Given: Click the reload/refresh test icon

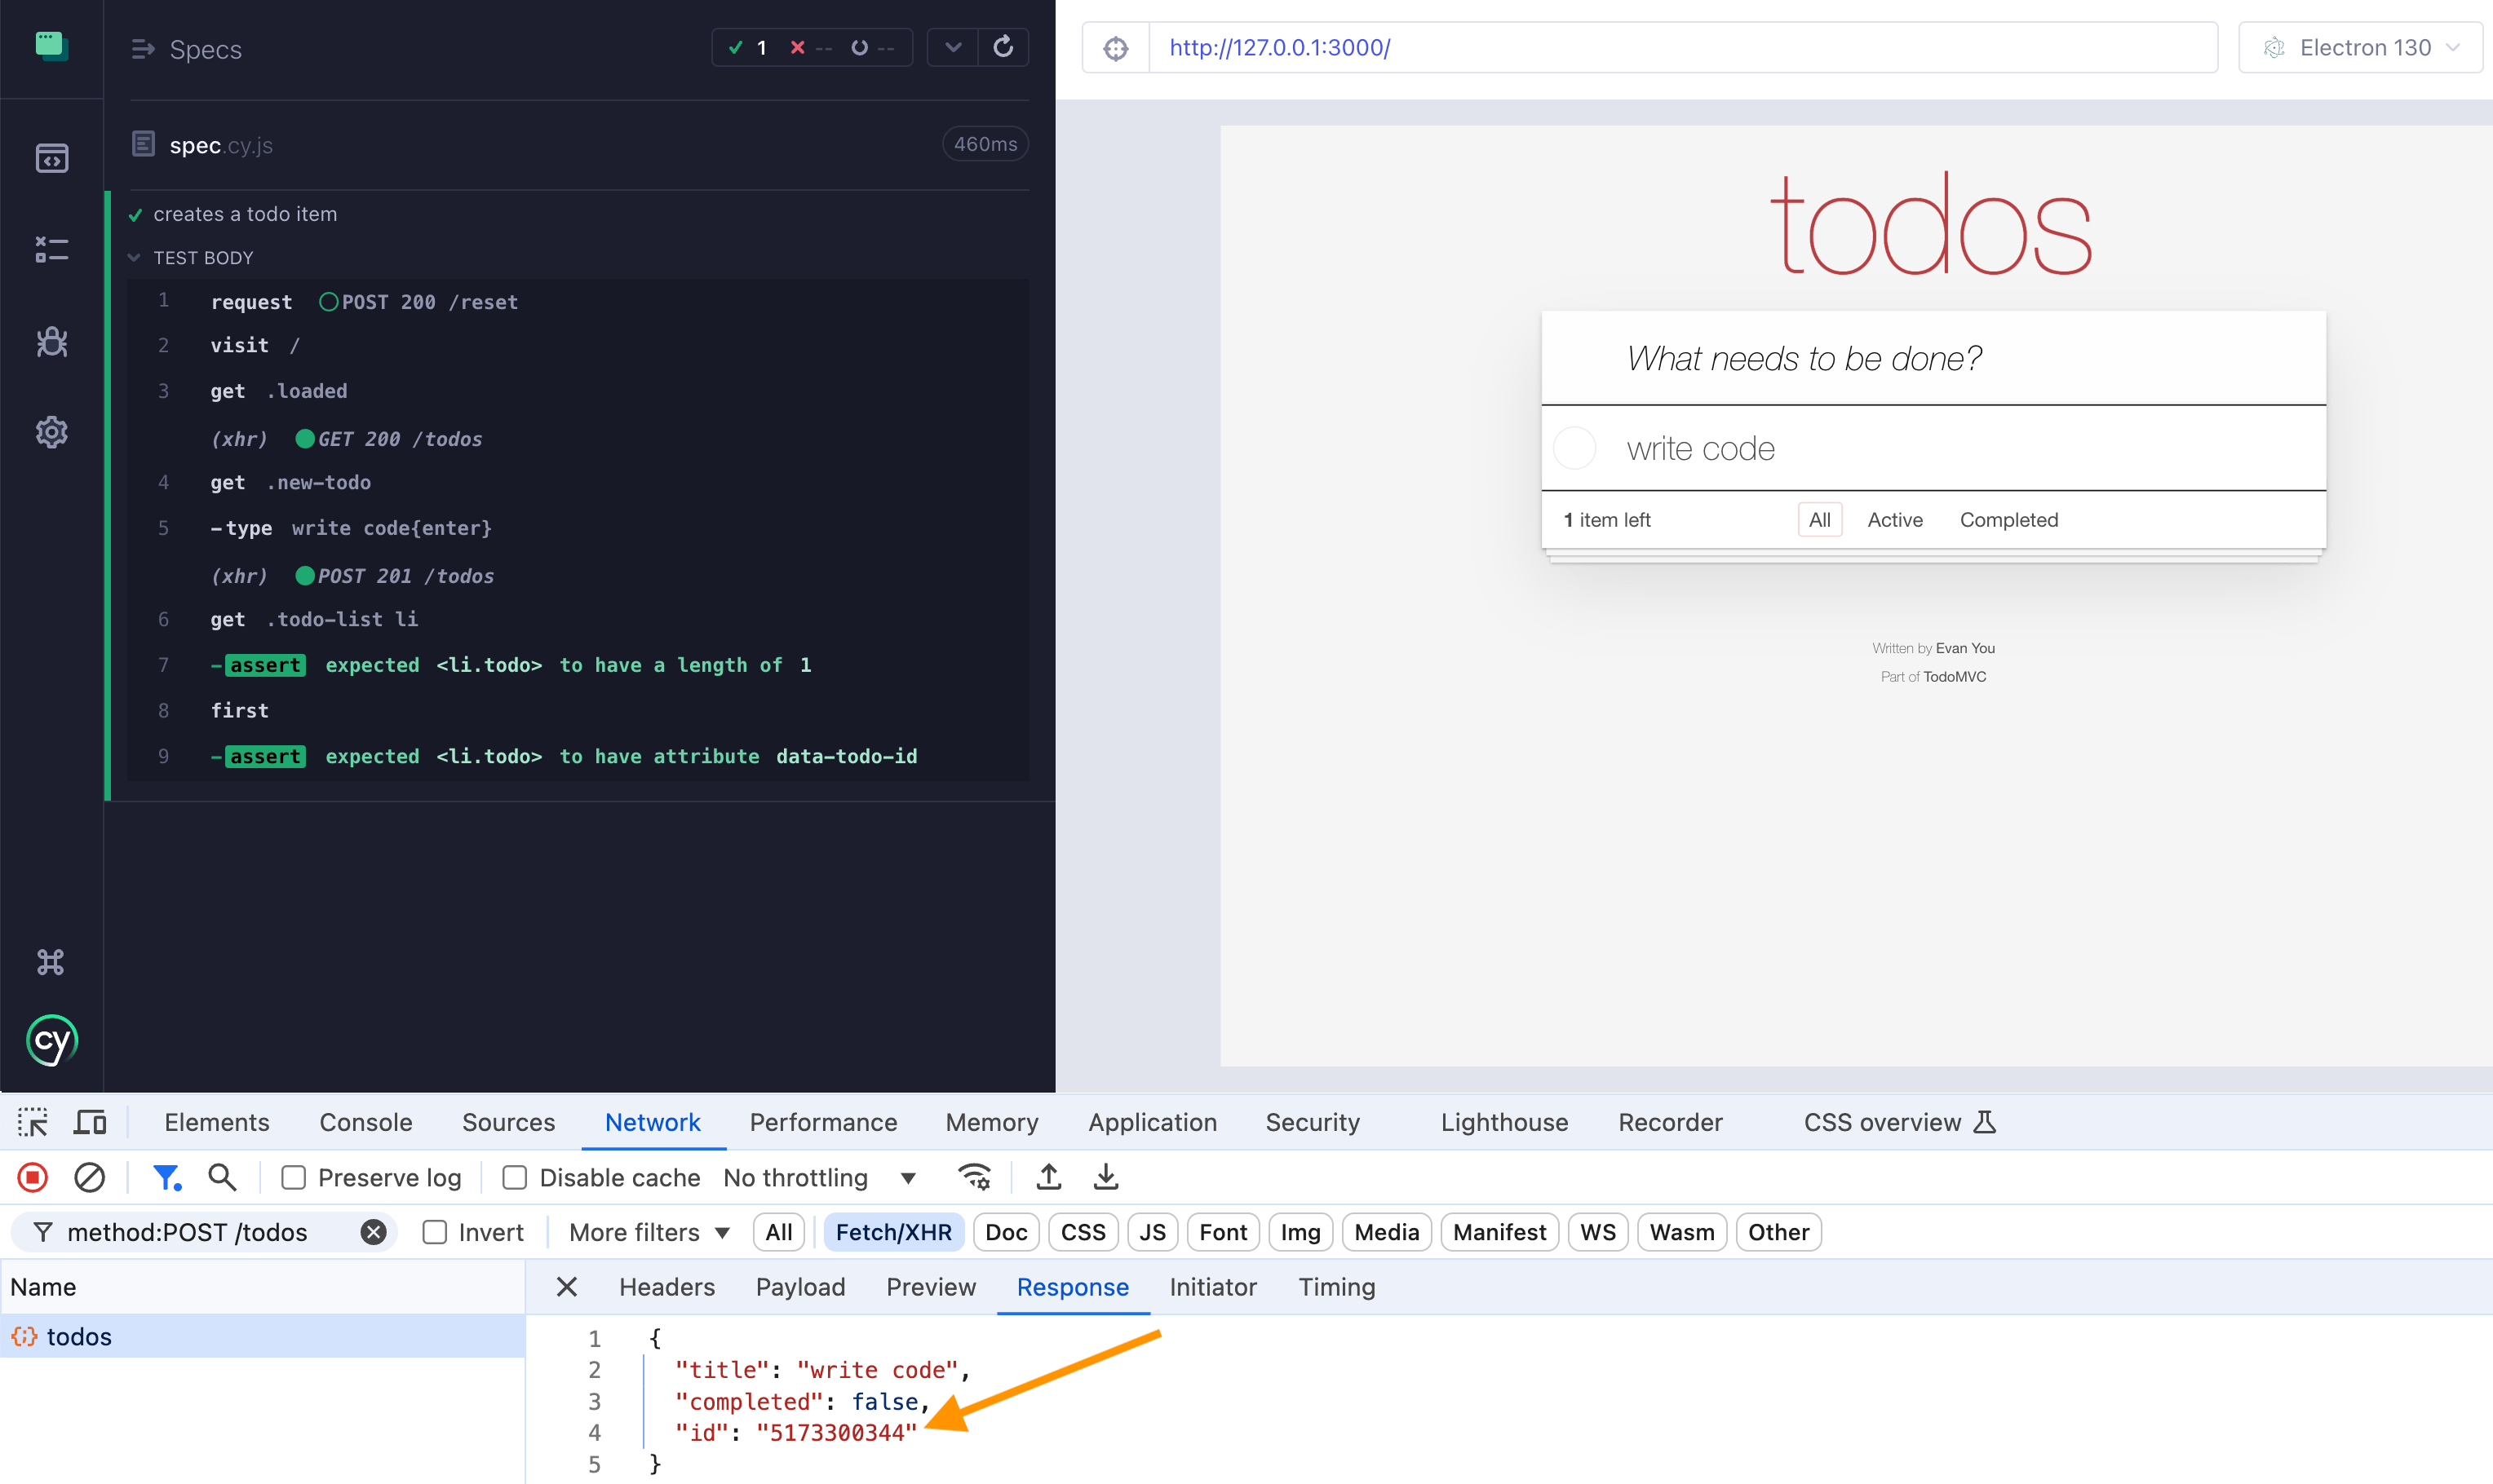Looking at the screenshot, I should click(1003, 47).
